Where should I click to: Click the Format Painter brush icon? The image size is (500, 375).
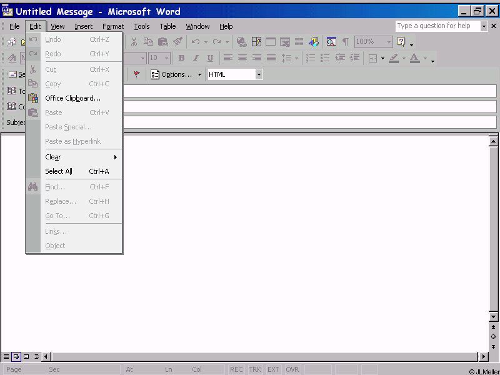[x=177, y=42]
